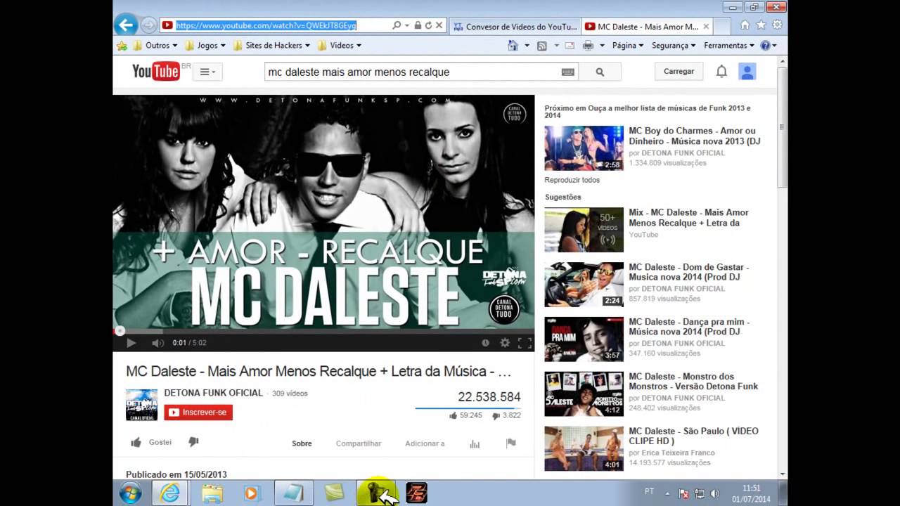Go back with the browser back arrow

tap(126, 25)
